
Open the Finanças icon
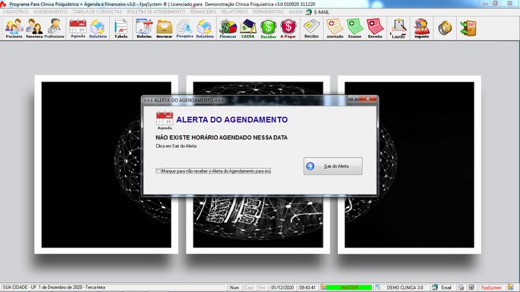tap(228, 29)
